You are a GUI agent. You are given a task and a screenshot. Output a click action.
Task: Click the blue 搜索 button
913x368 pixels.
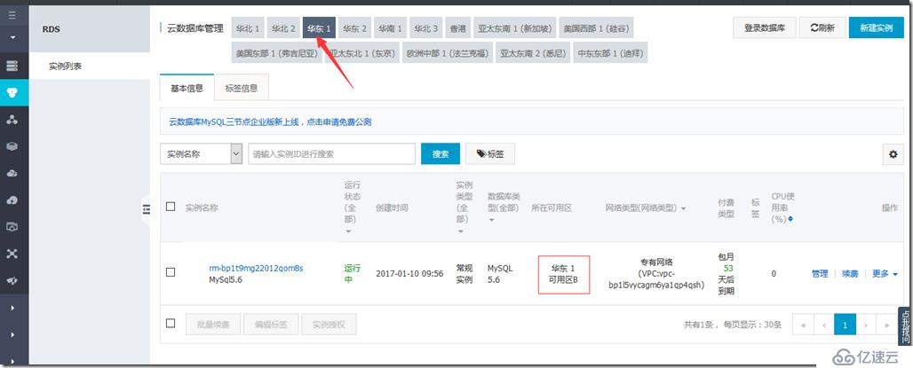441,154
